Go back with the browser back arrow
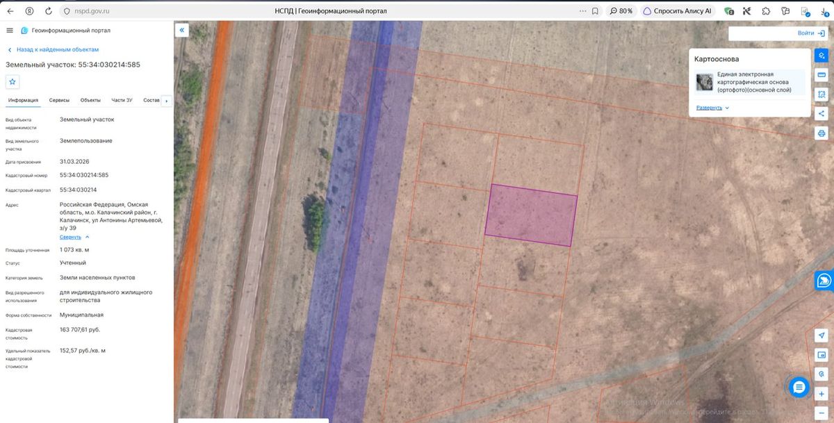The width and height of the screenshot is (834, 423). pyautogui.click(x=10, y=11)
